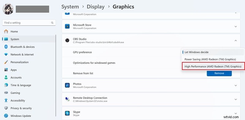Click the Microsoft Store app icon
The image size is (245, 120).
point(67,27)
